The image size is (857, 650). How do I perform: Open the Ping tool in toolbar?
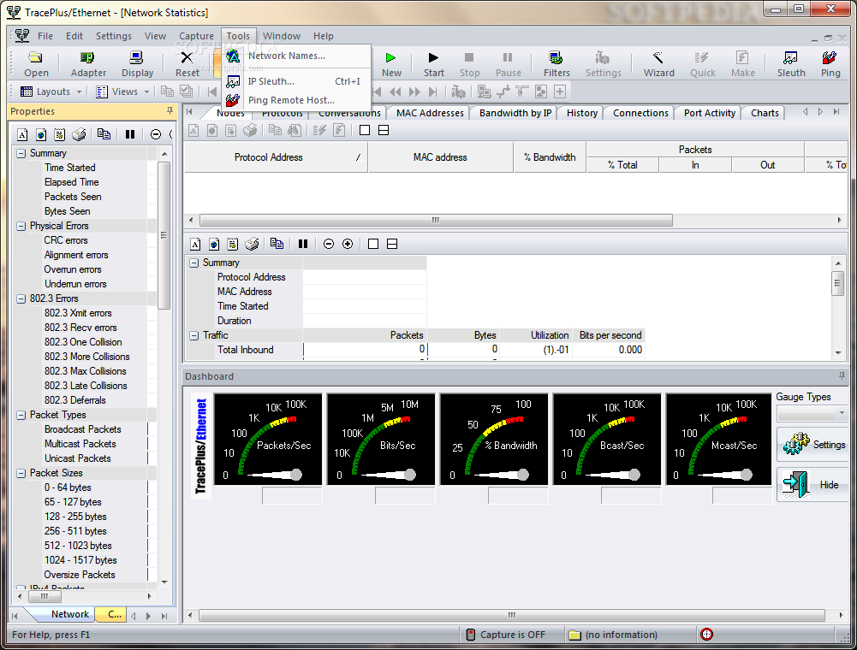tap(830, 64)
